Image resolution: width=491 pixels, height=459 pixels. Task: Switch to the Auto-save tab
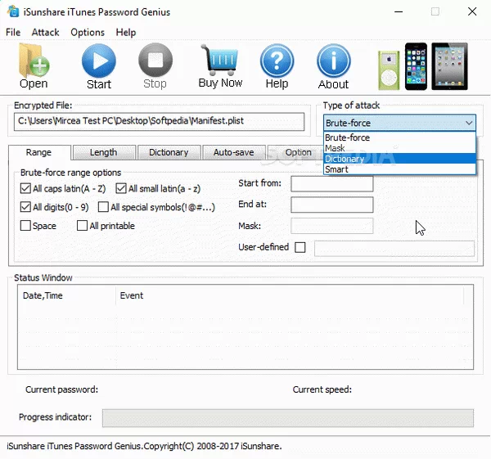pyautogui.click(x=234, y=152)
